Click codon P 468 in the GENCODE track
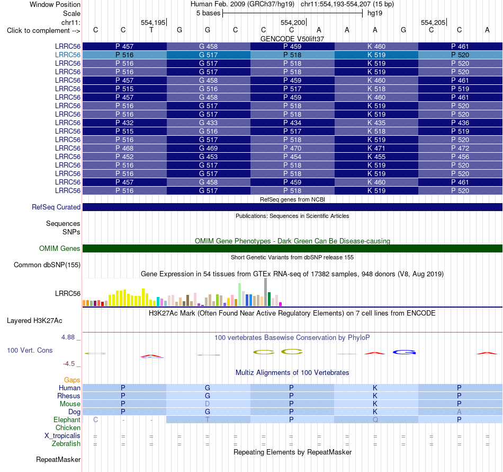This screenshot has width=503, height=472. tap(124, 148)
